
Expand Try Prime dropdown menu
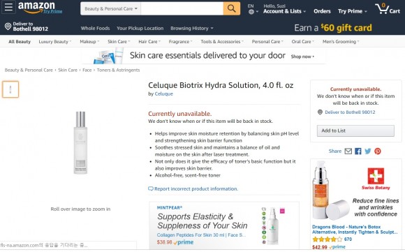click(x=353, y=11)
